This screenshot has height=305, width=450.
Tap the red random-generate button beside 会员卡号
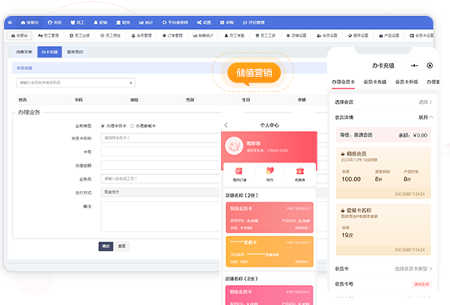(422, 284)
